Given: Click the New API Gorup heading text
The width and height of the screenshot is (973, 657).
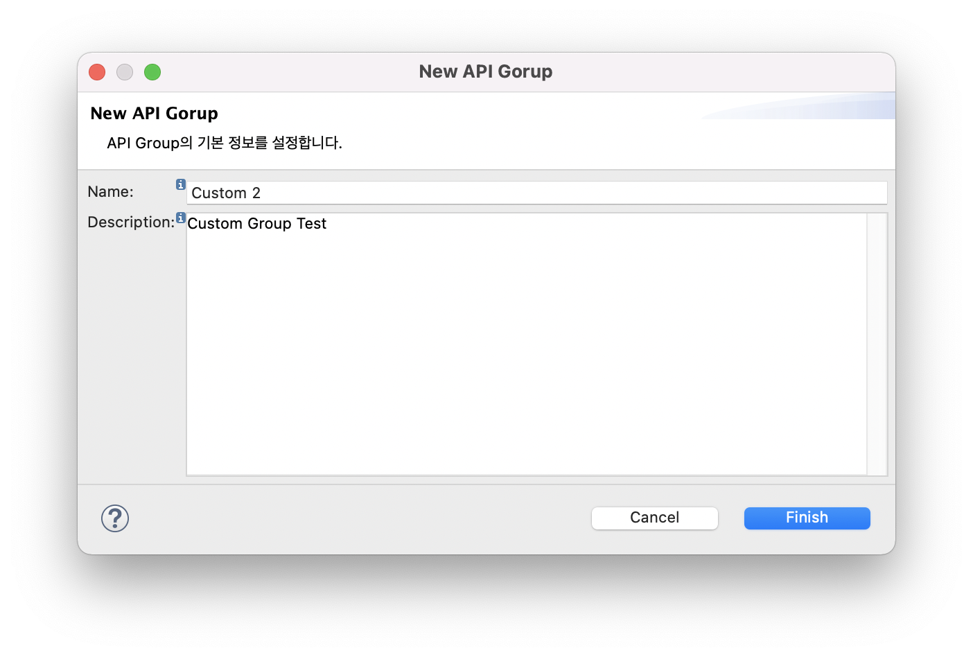Looking at the screenshot, I should (x=154, y=113).
